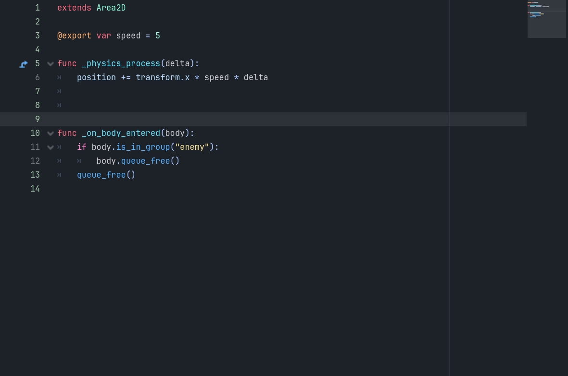Image resolution: width=568 pixels, height=376 pixels.
Task: Jump using the minimap preview at top right
Action: click(x=547, y=19)
